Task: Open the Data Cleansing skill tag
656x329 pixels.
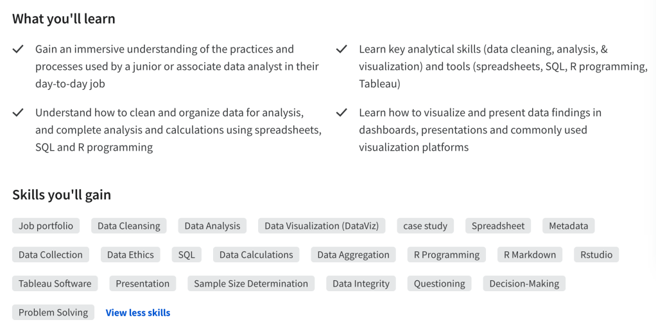Action: 129,226
